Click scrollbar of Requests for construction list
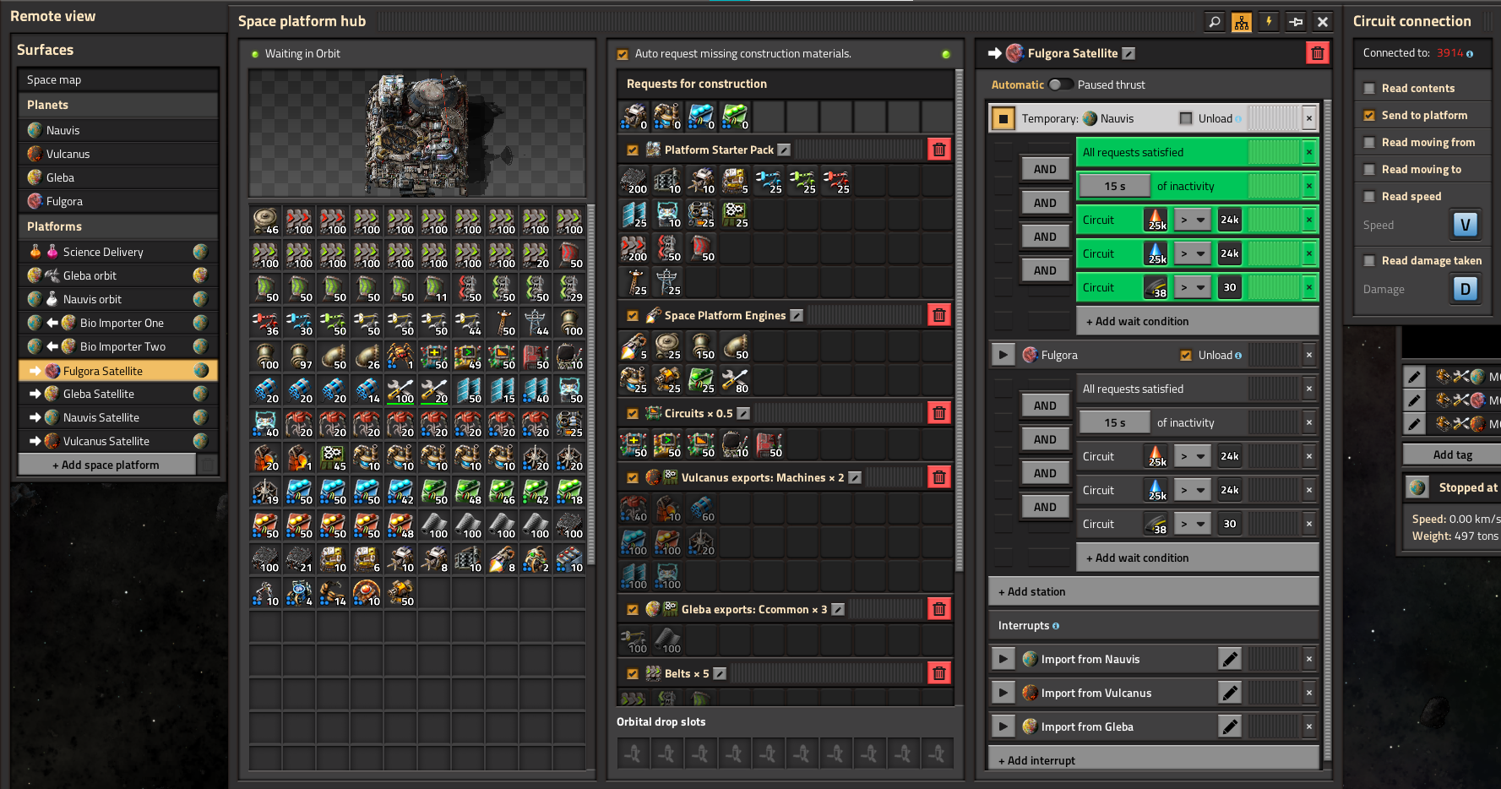1501x789 pixels. click(x=959, y=321)
